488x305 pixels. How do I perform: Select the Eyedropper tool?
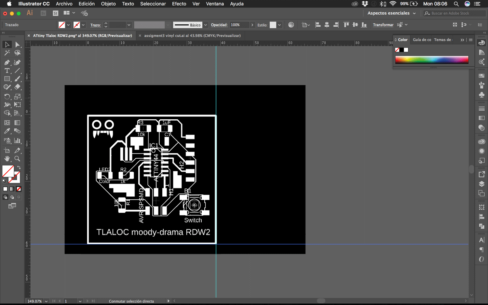7,131
